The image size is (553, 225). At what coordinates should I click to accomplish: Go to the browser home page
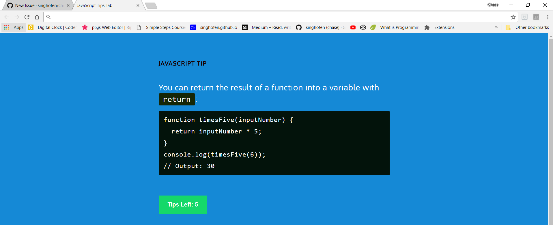(x=37, y=17)
